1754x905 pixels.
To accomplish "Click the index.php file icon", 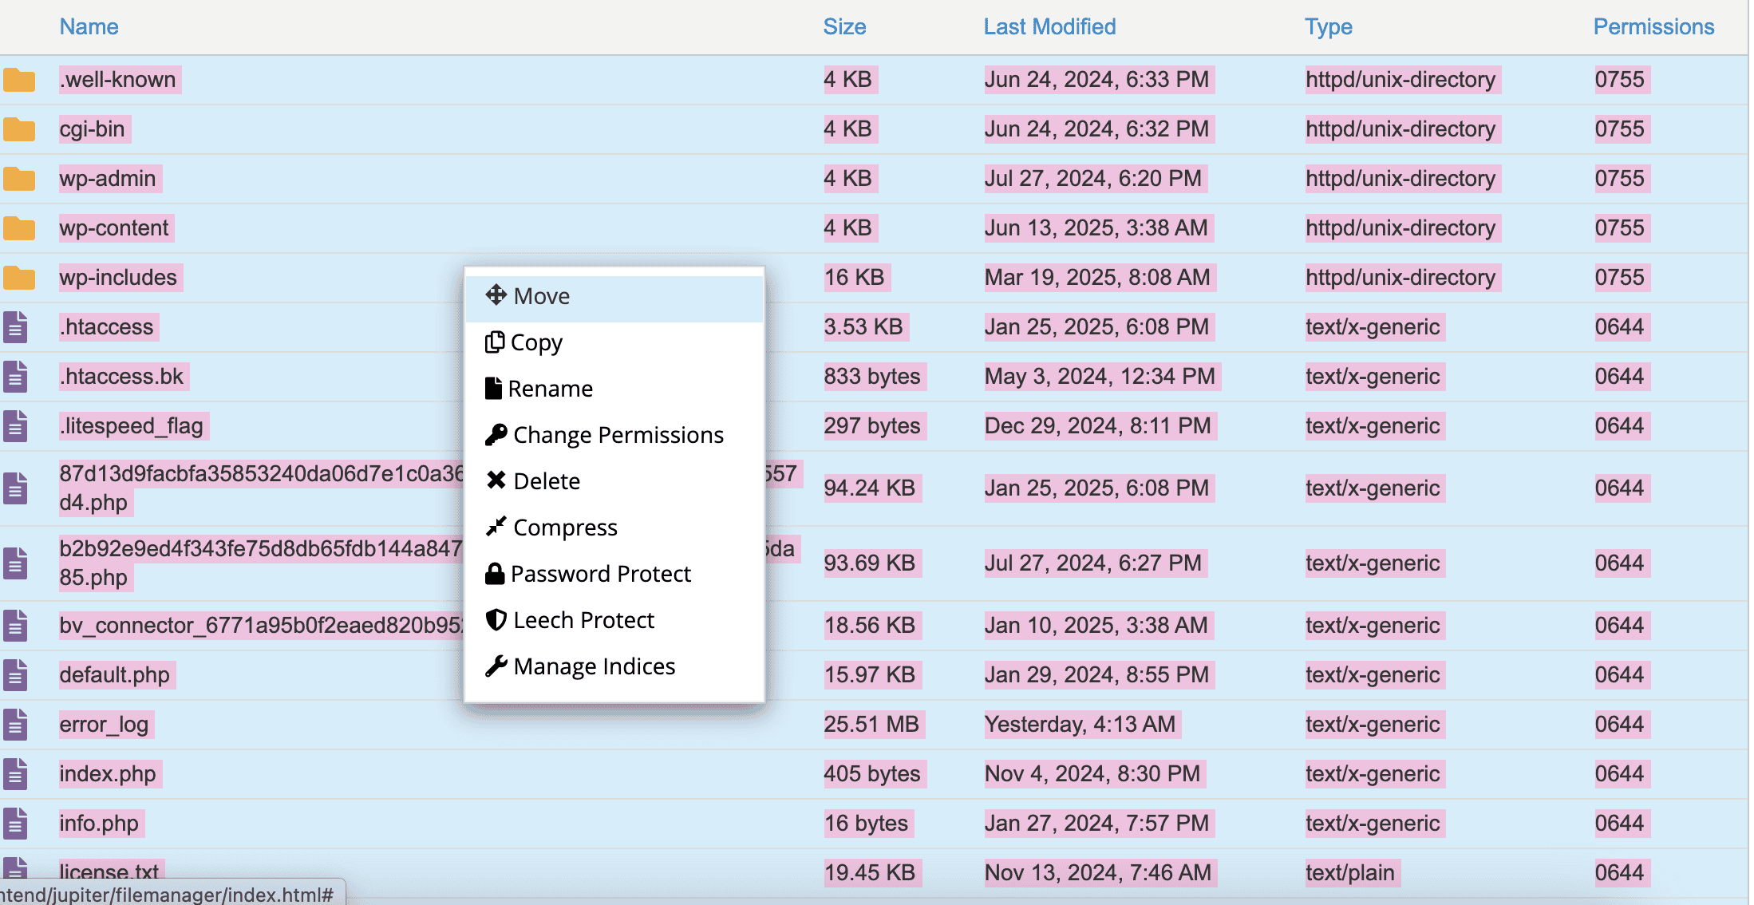I will [15, 774].
